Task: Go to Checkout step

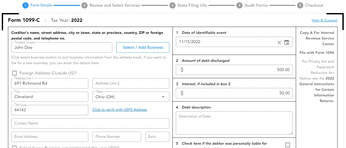Action: click(314, 5)
